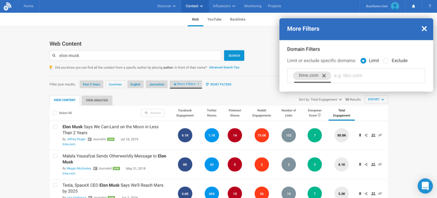The height and width of the screenshot is (198, 437).
Task: Open the Sort by Total Engagement dropdown
Action: 320,99
